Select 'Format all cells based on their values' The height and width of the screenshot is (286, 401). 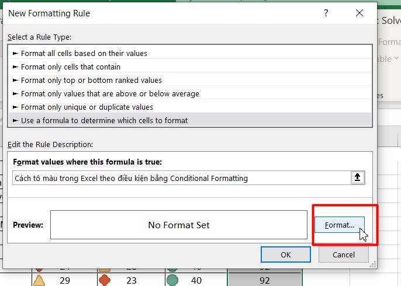pos(190,53)
